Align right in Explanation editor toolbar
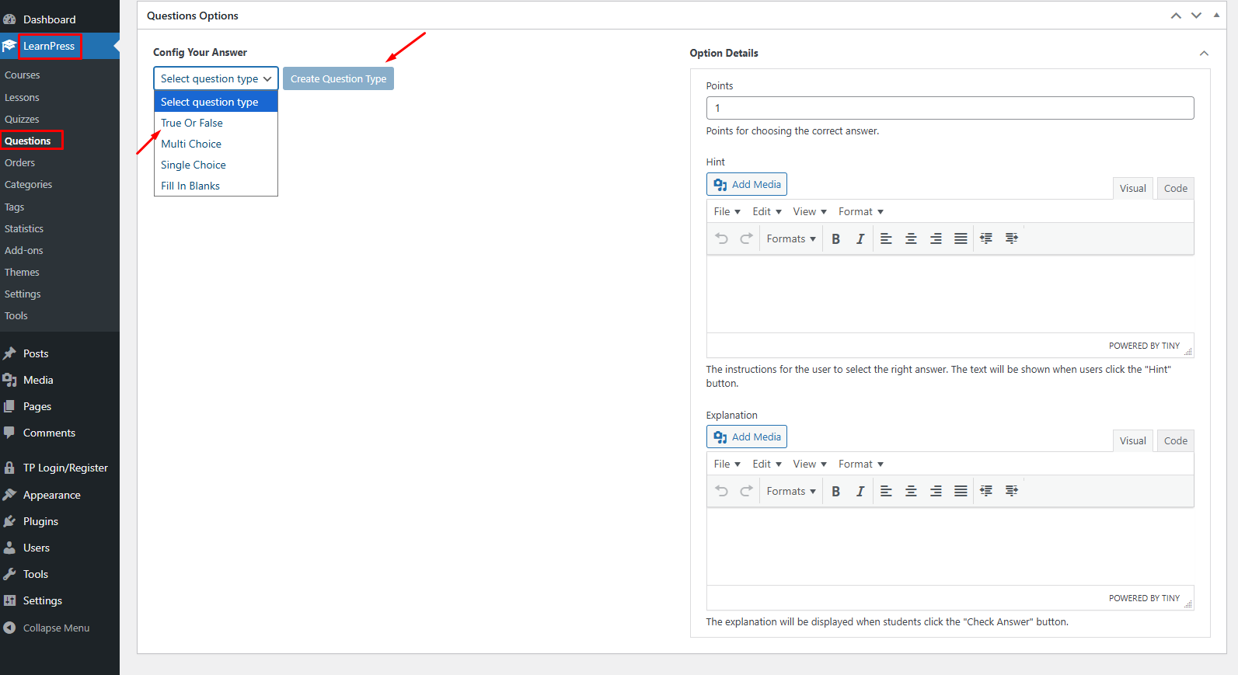Image resolution: width=1238 pixels, height=675 pixels. [x=936, y=492]
